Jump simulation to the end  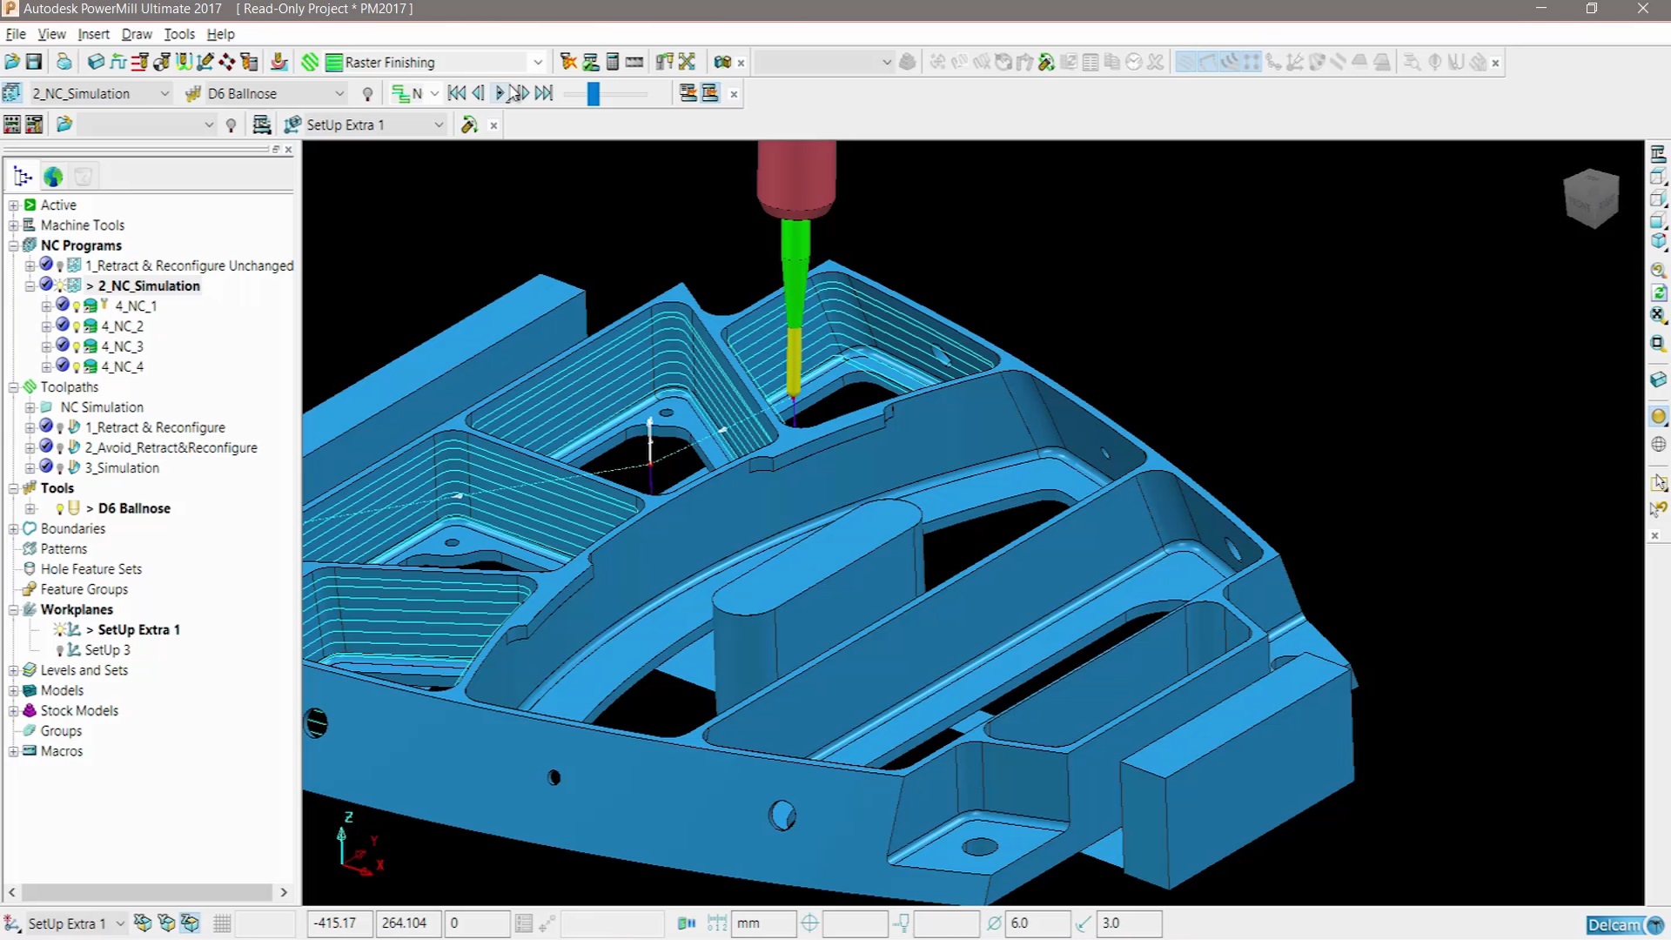544,93
